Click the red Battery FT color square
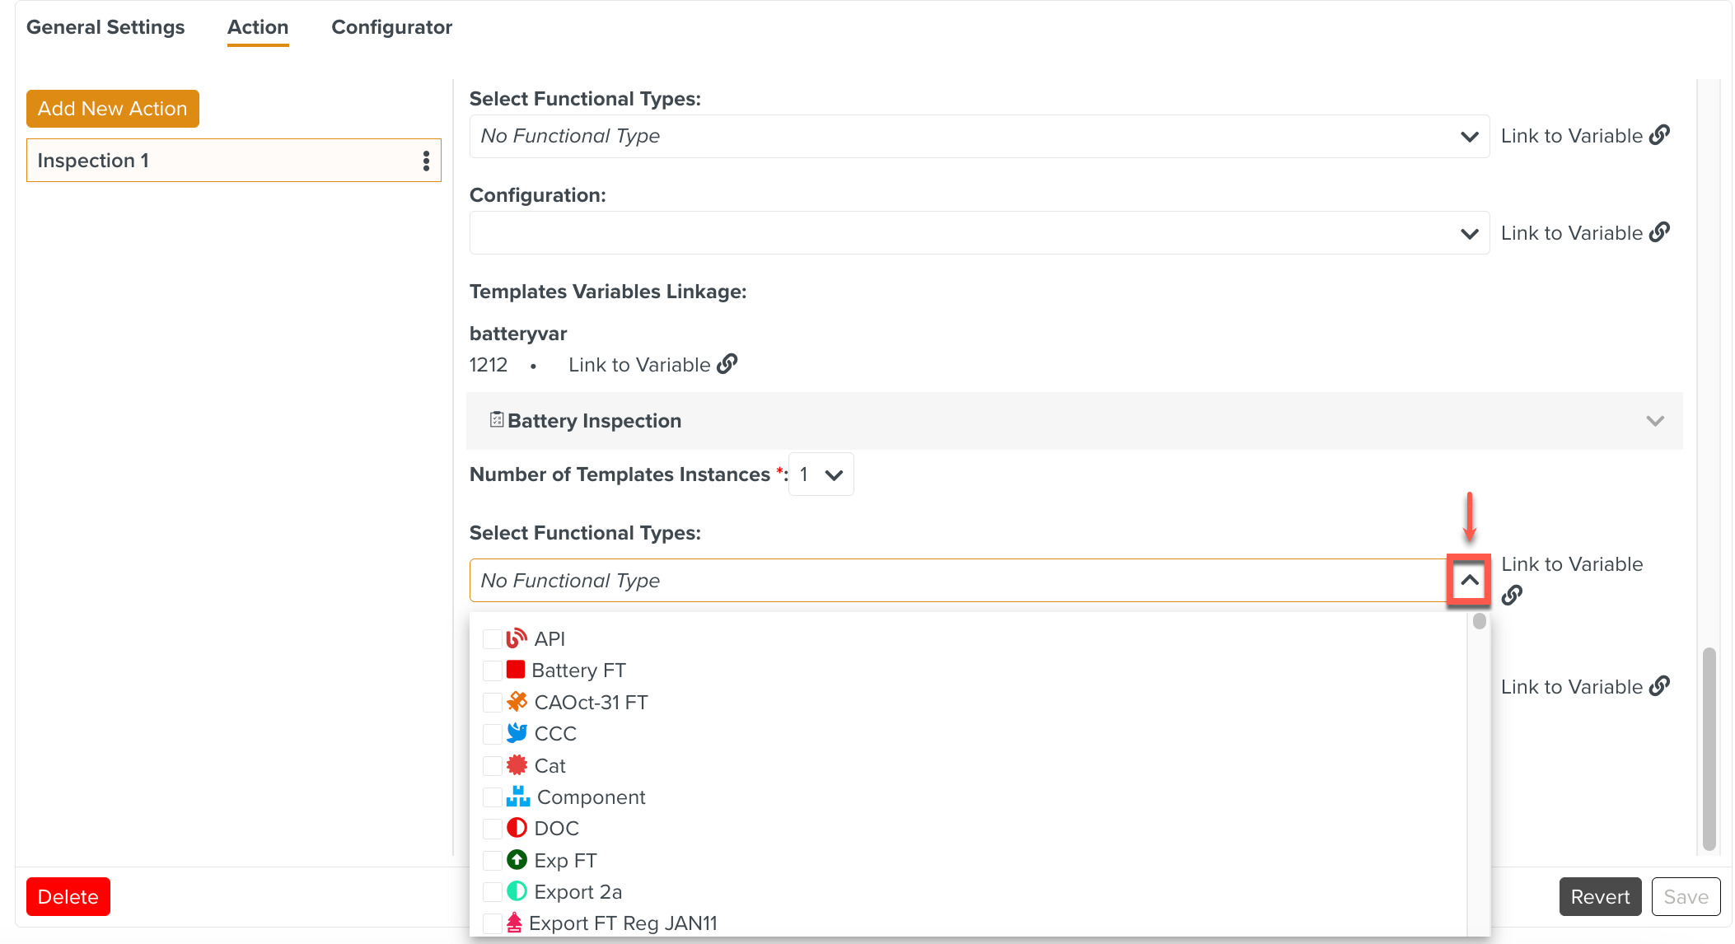1735x944 pixels. point(516,670)
